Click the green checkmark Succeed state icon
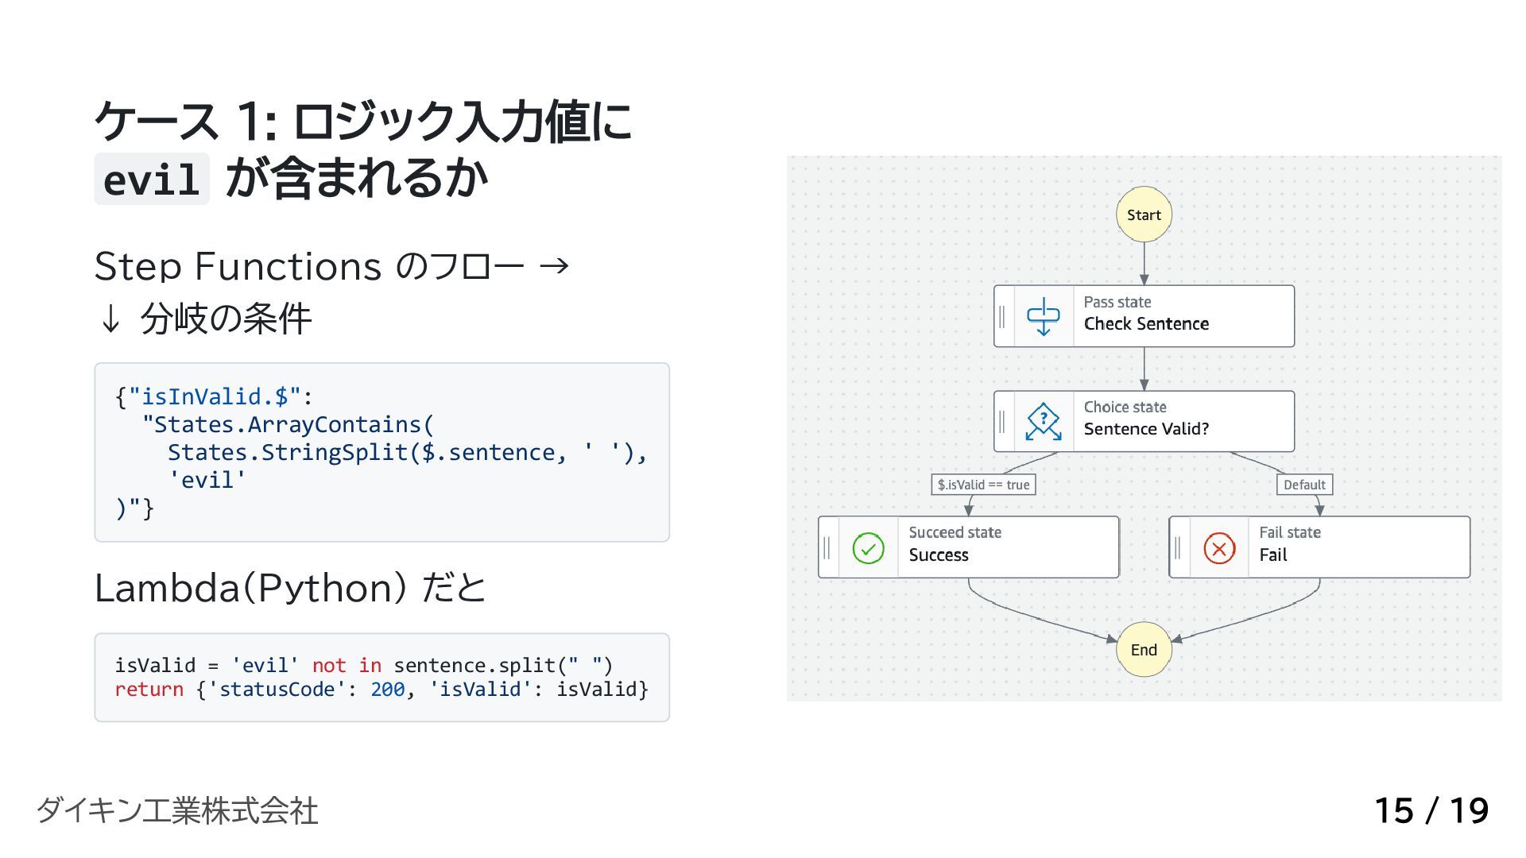 [x=868, y=548]
